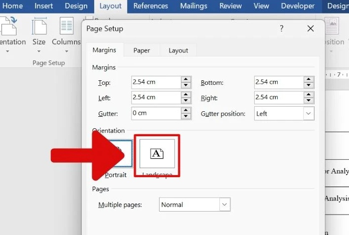Choose the Landscape orientation icon

157,154
